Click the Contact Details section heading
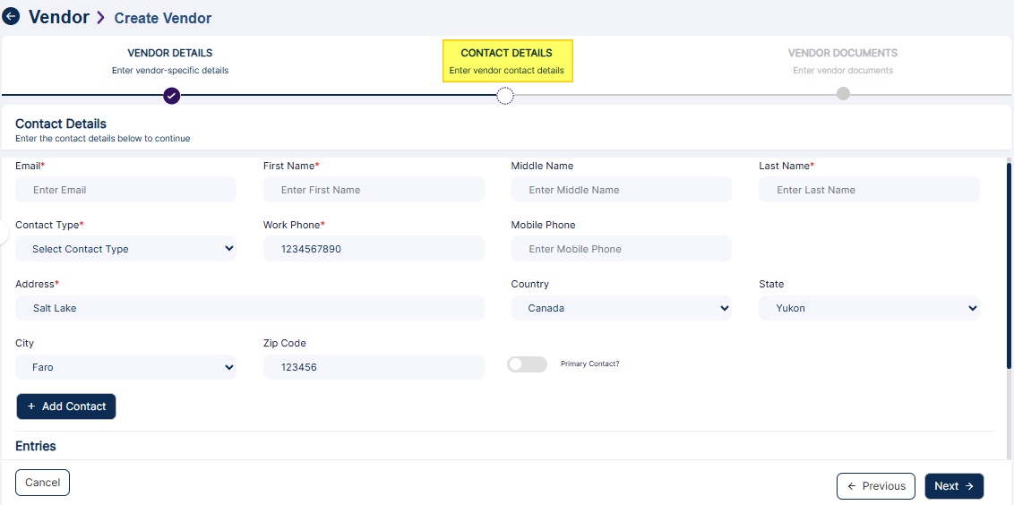1014x505 pixels. coord(61,124)
